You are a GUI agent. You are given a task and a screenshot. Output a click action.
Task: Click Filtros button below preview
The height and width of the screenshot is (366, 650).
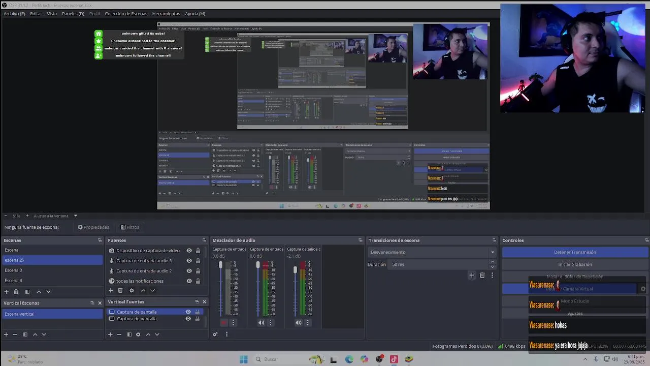[130, 227]
